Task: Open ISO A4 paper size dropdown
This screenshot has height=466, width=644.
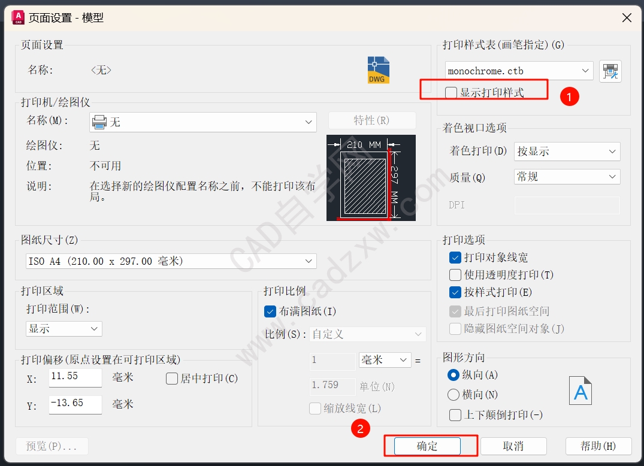Action: click(x=171, y=261)
